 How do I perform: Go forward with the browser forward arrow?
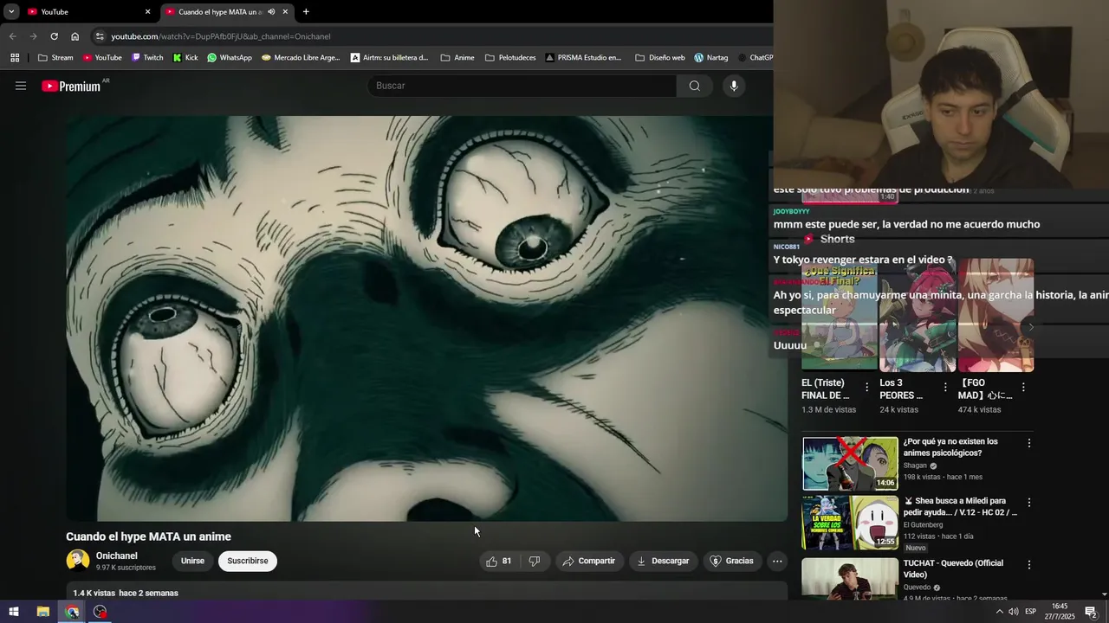pos(33,36)
